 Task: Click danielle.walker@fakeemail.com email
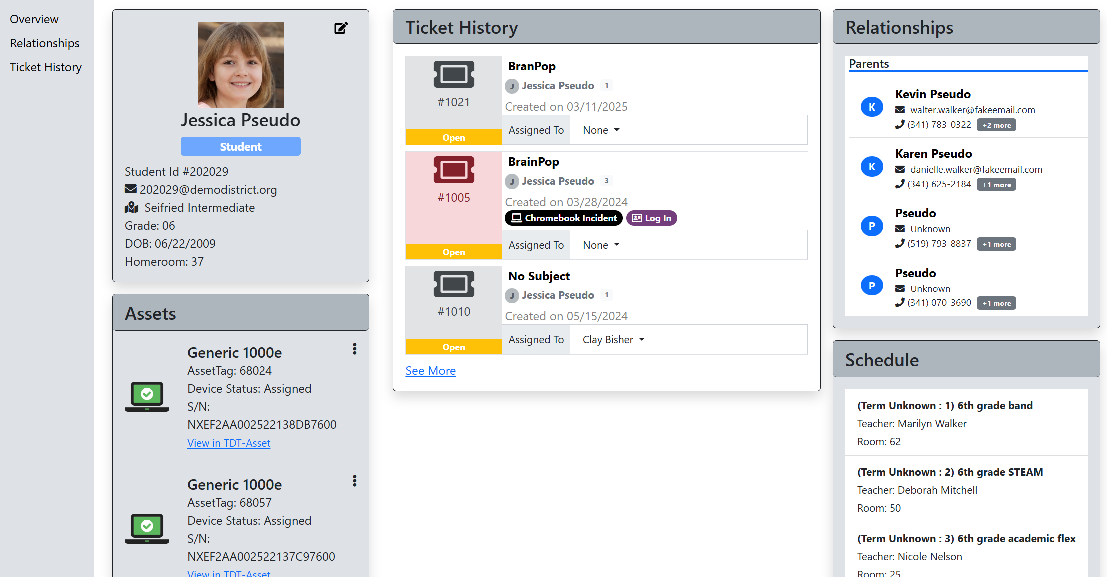[976, 169]
